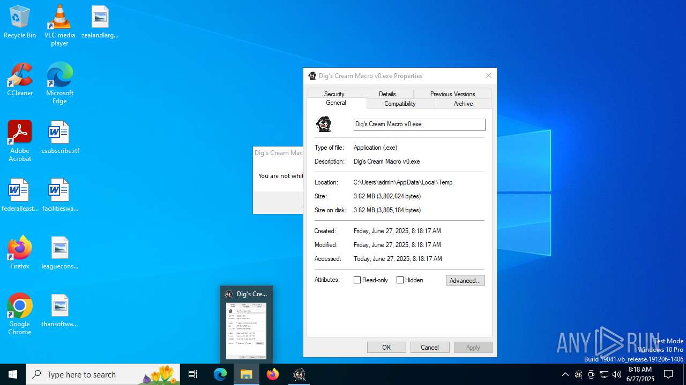Click the 'Application (.exe)' file type text
Viewport: 686px width, 385px height.
click(x=375, y=148)
